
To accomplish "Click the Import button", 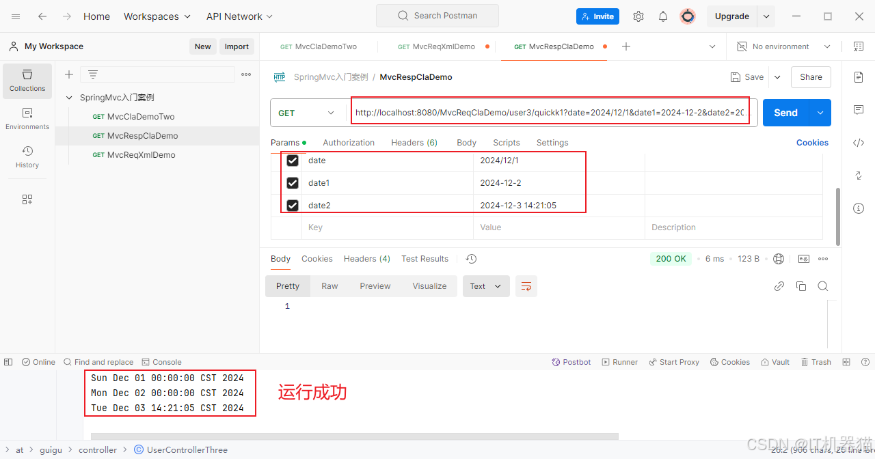I will [x=237, y=46].
